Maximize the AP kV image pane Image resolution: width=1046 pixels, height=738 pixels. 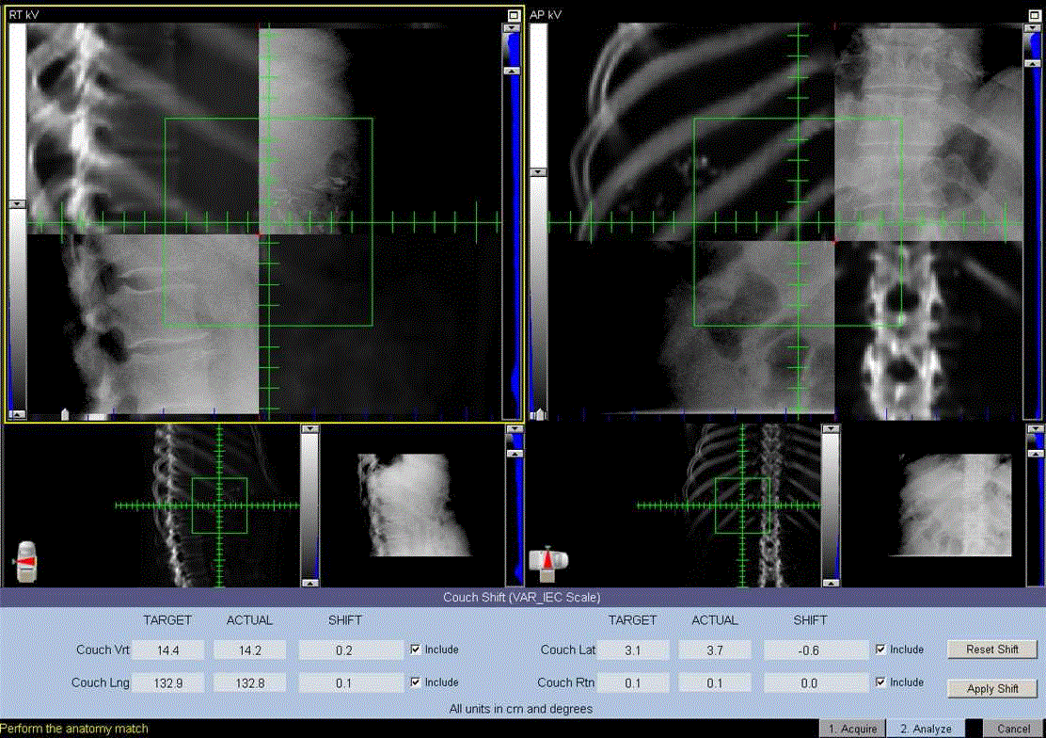(x=1033, y=15)
